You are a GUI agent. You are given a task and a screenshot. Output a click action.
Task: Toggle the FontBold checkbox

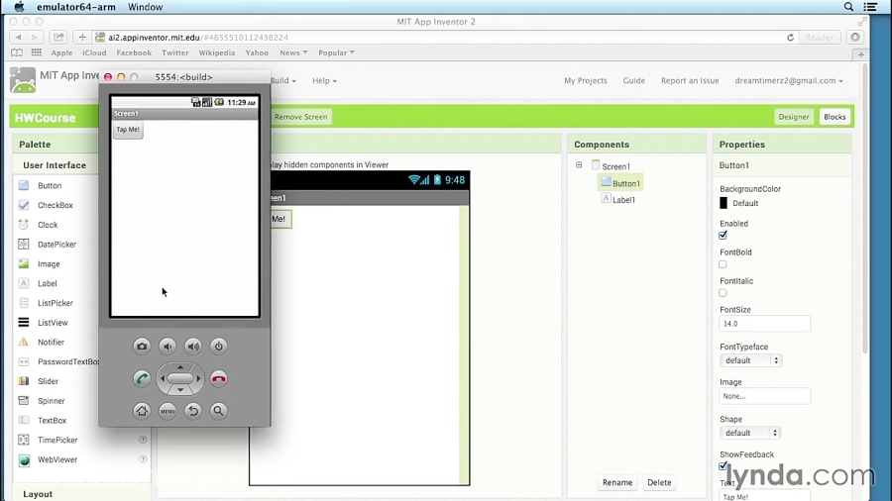click(723, 264)
